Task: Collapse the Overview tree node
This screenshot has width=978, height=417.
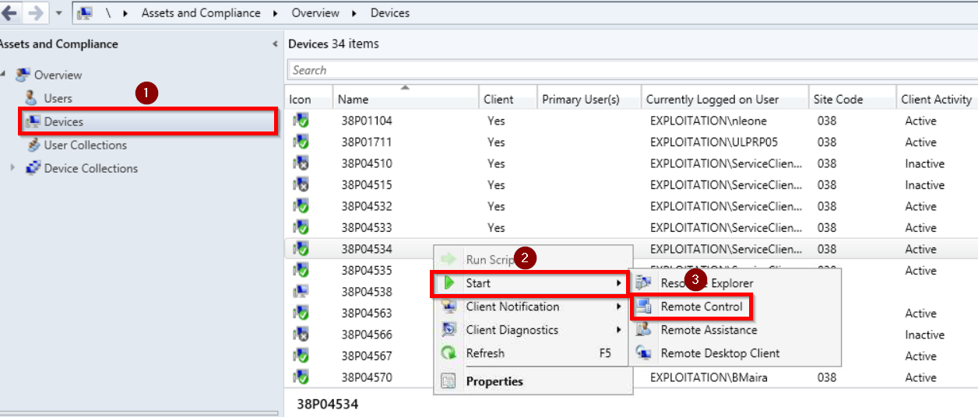Action: click(x=4, y=75)
